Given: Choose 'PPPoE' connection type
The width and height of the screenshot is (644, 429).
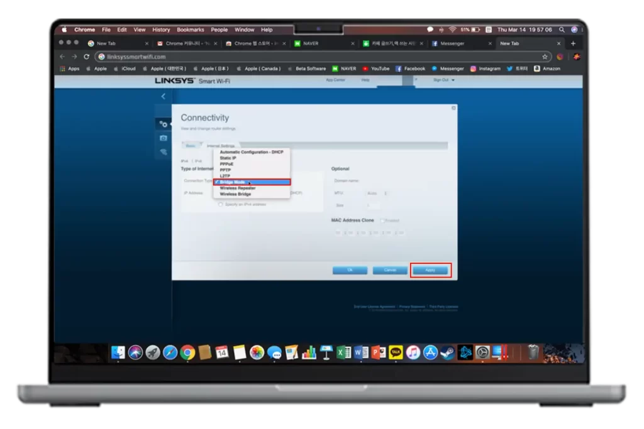Looking at the screenshot, I should point(252,164).
